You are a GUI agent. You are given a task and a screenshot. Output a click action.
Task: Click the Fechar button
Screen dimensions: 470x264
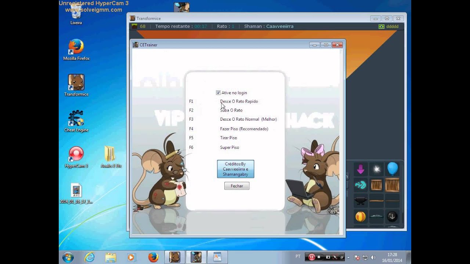(237, 186)
